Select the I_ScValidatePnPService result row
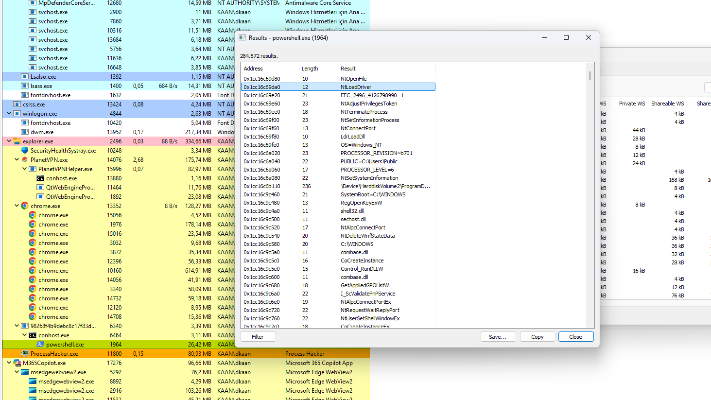The height and width of the screenshot is (400, 711). [338, 294]
